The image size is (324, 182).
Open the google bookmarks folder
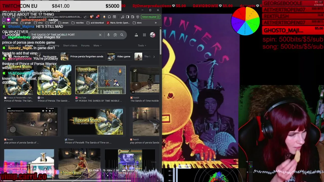click(26, 23)
